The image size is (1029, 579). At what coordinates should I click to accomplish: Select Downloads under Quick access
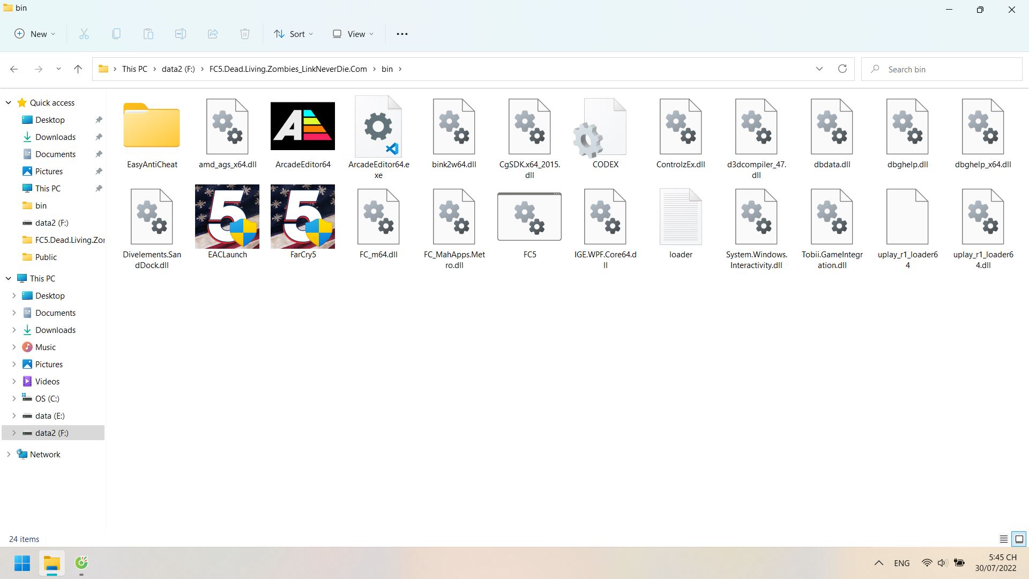point(55,137)
